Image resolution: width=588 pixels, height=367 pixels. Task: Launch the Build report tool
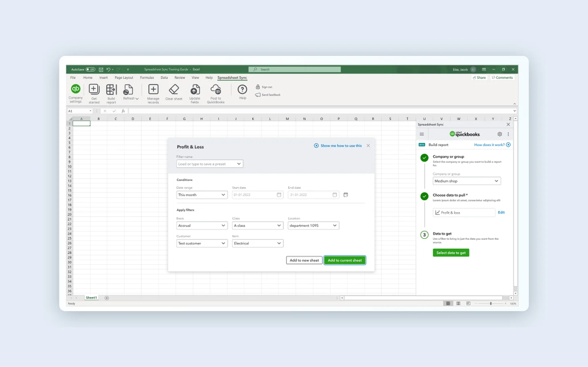(111, 93)
